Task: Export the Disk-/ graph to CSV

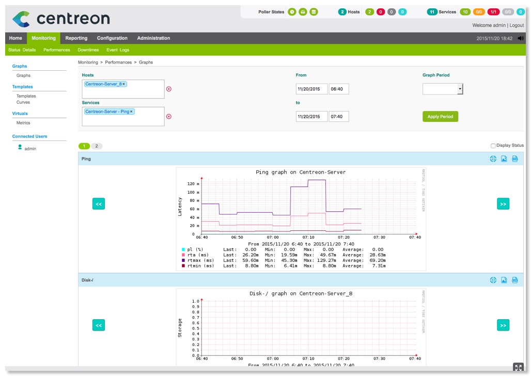Action: point(514,280)
